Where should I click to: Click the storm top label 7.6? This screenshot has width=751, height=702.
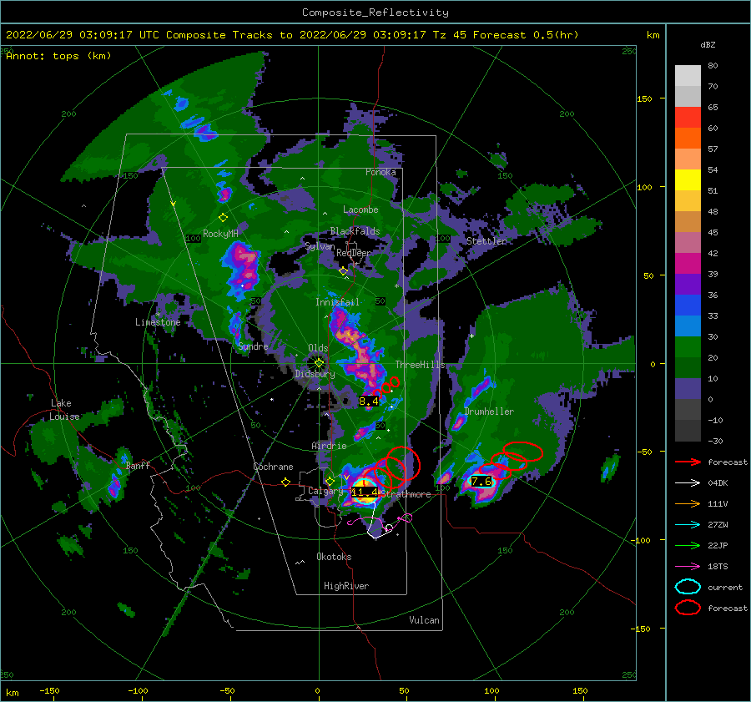tap(481, 482)
